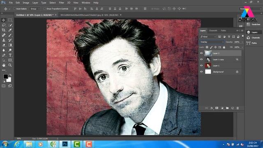
Task: Select the Lasso tool
Action: tap(4, 25)
